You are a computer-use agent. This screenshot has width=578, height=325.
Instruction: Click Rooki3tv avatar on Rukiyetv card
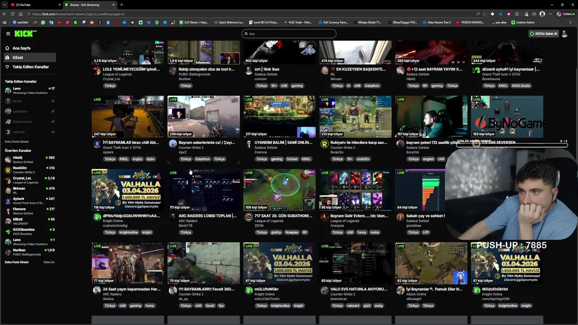point(324,144)
